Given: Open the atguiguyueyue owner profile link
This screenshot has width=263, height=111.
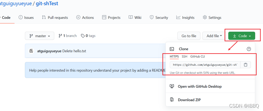Looking at the screenshot, I should pyautogui.click(x=16, y=3).
